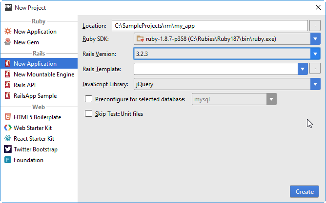326x203 pixels.
Task: Enable Preconfigure for selected database checkbox
Action: (x=89, y=99)
